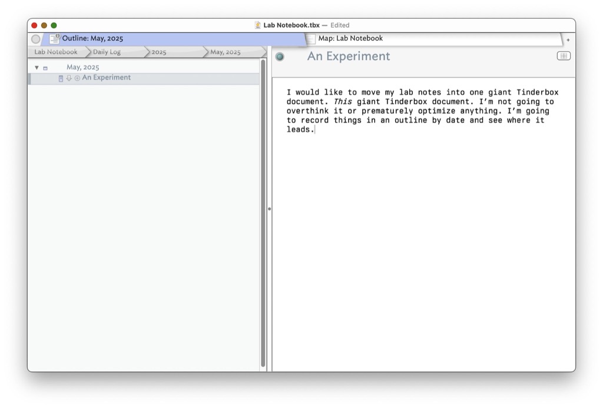Viewport: 603px width, 408px height.
Task: Zoom window with the green button
Action: pos(54,25)
